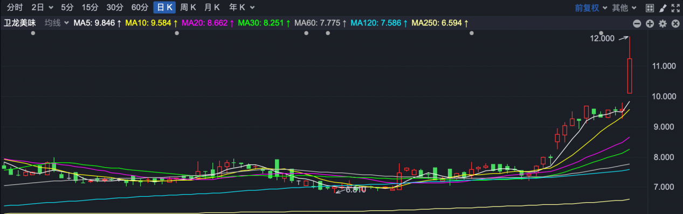Zoom in chart with plus icon

click(x=650, y=24)
